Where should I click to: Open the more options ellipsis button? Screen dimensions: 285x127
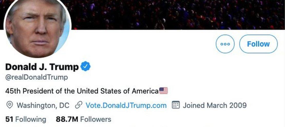tap(225, 44)
